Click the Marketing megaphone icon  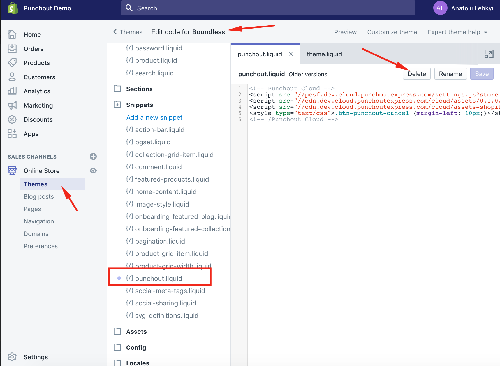12,105
